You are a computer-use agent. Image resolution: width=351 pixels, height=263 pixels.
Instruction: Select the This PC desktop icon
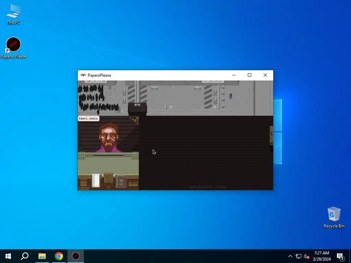tap(13, 14)
